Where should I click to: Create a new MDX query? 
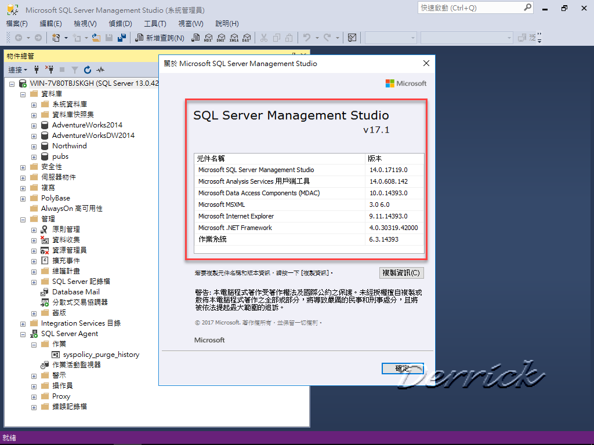coord(208,38)
